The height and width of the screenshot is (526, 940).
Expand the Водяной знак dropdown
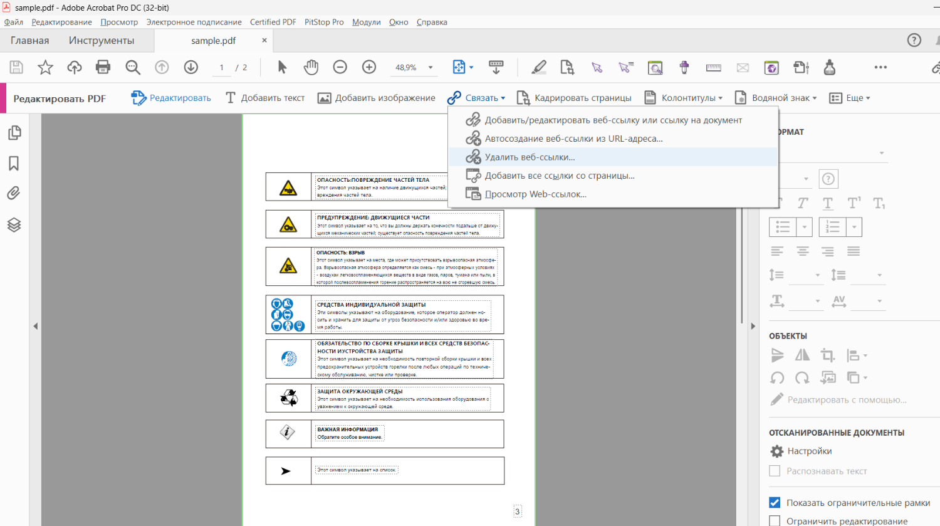(x=783, y=98)
